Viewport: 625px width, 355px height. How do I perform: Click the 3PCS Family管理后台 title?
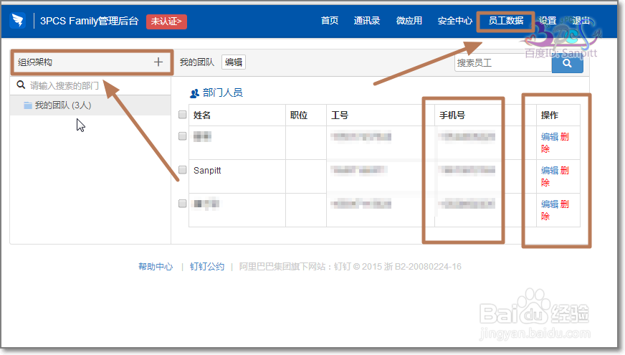[90, 21]
